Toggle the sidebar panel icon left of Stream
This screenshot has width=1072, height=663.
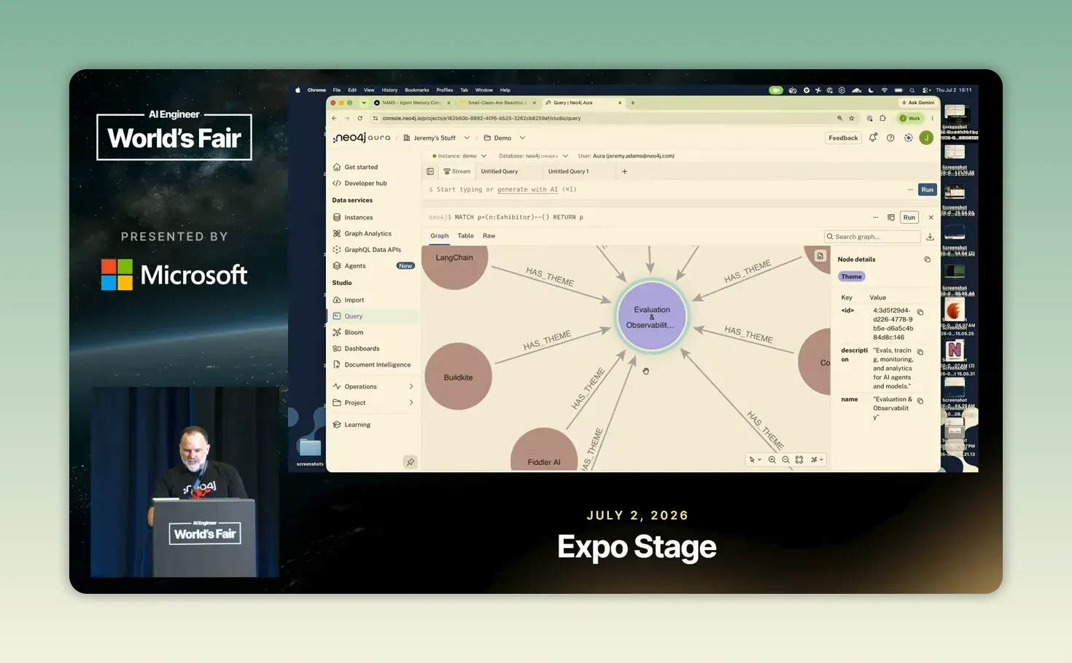430,171
